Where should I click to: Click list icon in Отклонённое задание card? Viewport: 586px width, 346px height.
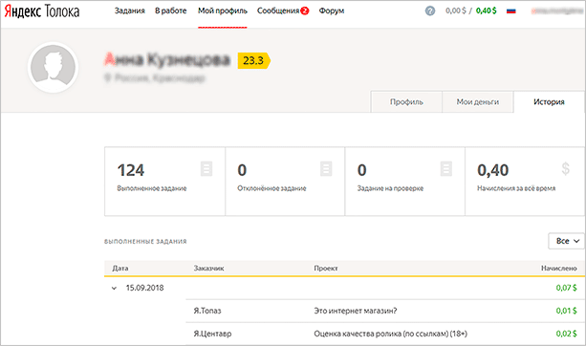(x=326, y=168)
